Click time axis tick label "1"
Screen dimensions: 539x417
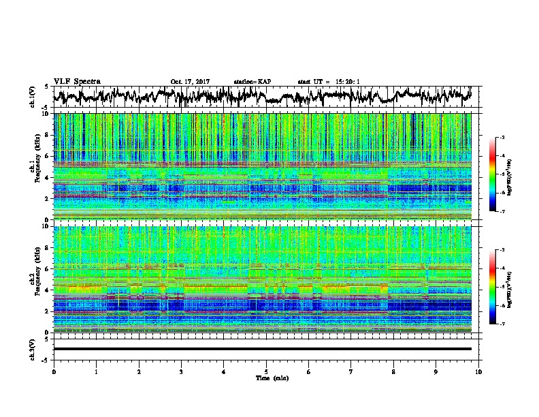(96, 372)
